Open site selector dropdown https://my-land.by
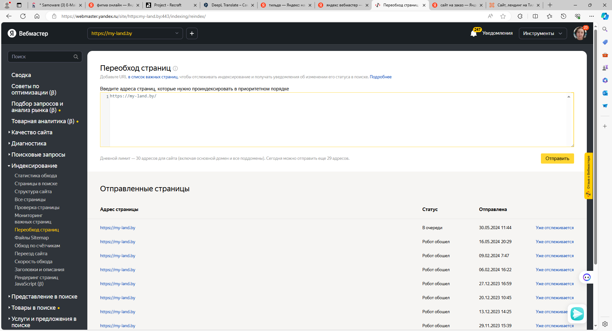The width and height of the screenshot is (612, 331). [x=135, y=33]
